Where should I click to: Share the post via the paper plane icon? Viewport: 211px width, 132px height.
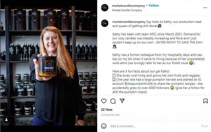pyautogui.click(x=122, y=101)
